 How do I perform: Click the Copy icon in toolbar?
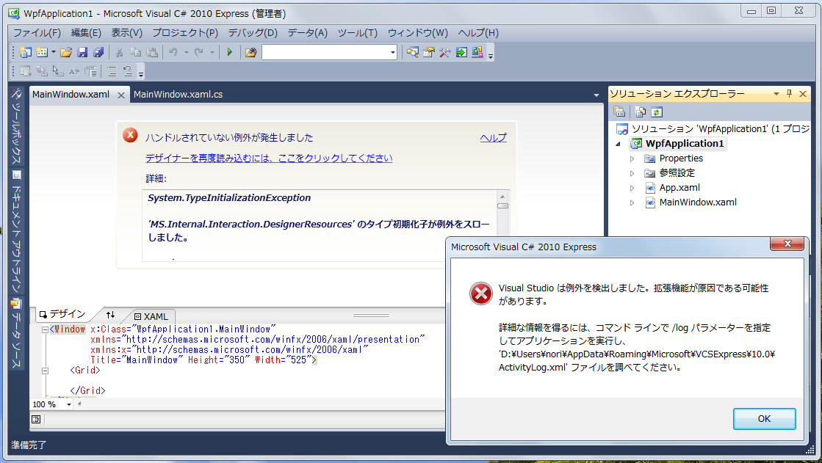pyautogui.click(x=135, y=52)
